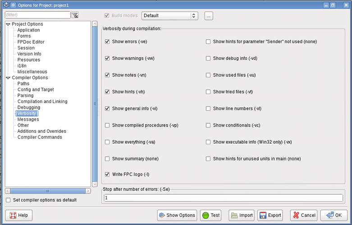Viewport: 352px width, 225px height.
Task: Select Debugging in the options tree
Action: [x=29, y=108]
